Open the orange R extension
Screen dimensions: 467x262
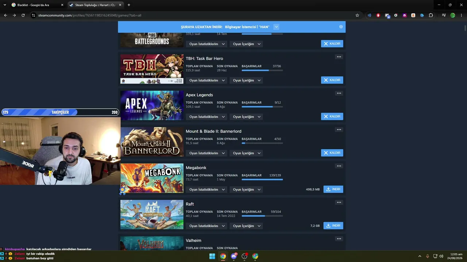pos(413,15)
